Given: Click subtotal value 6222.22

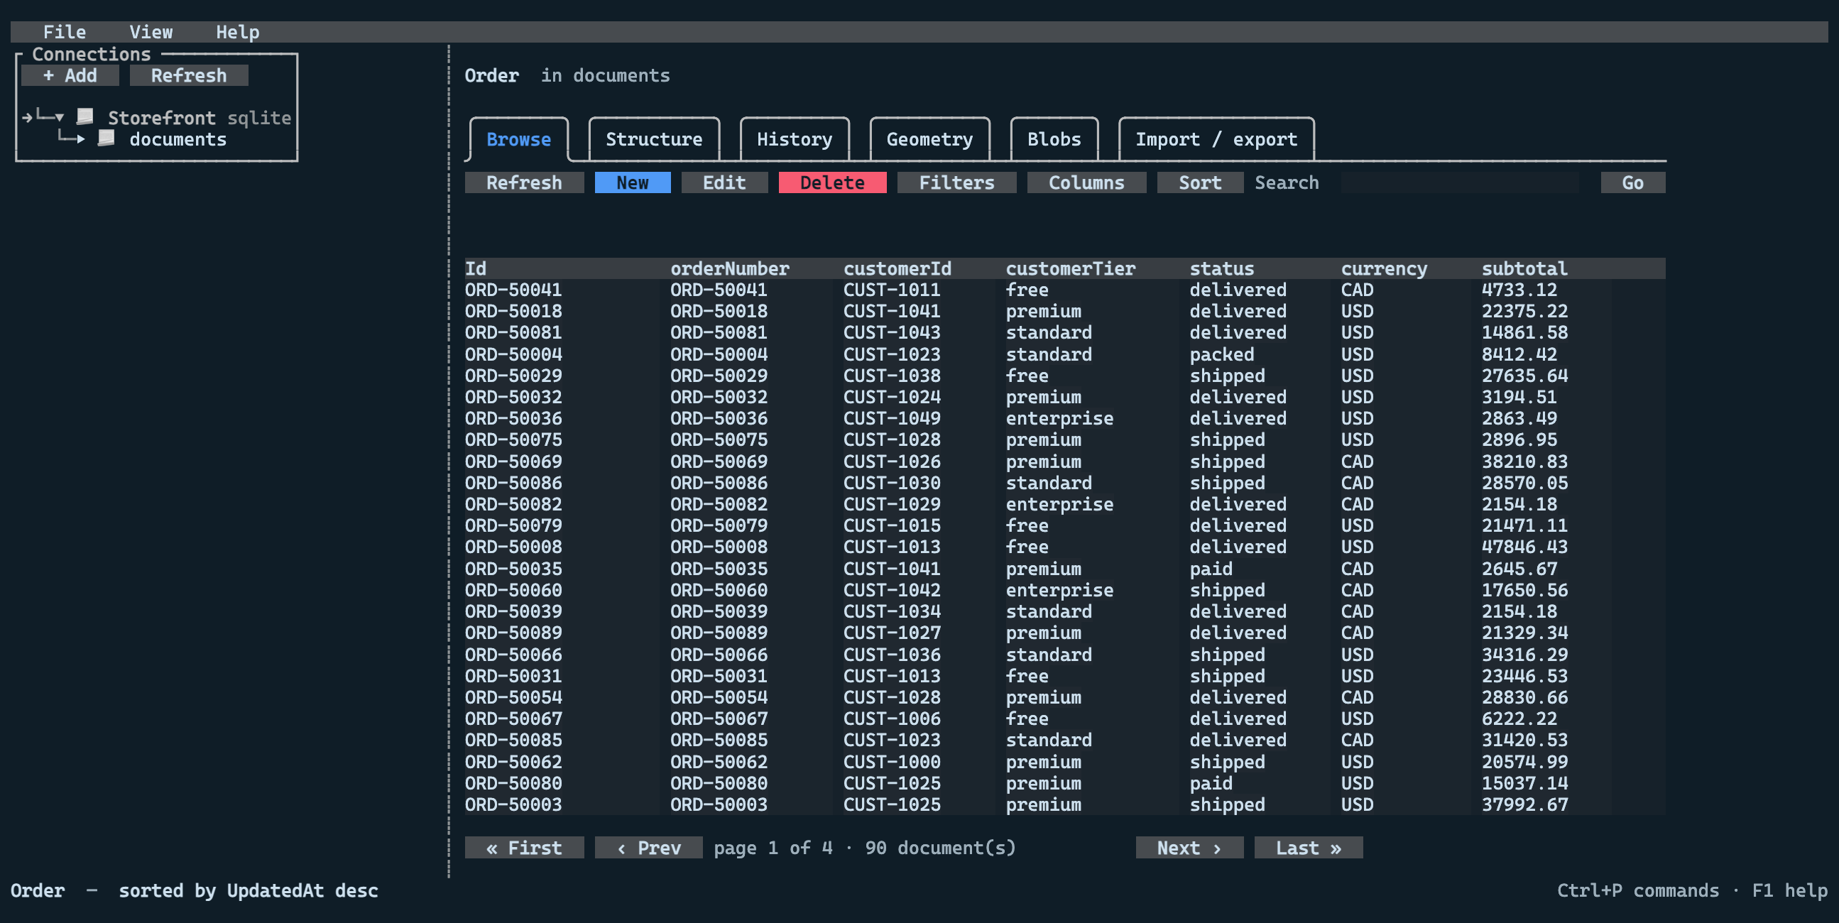Looking at the screenshot, I should [x=1519, y=719].
